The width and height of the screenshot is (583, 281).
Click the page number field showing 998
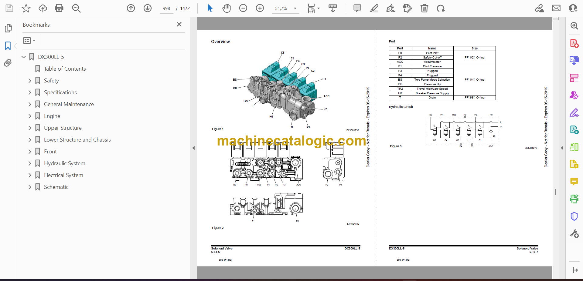[x=166, y=8]
